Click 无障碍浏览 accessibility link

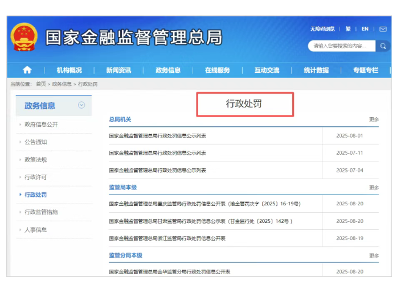click(x=322, y=28)
